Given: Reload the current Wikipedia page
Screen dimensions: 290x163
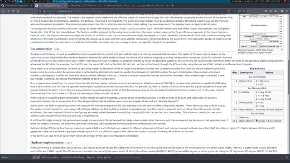Looking at the screenshot, I should 13,11.
